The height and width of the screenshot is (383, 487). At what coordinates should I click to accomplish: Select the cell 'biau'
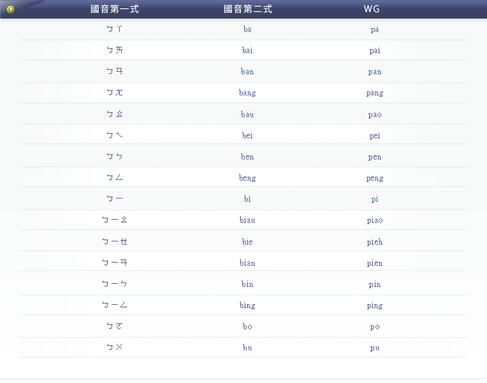click(247, 220)
